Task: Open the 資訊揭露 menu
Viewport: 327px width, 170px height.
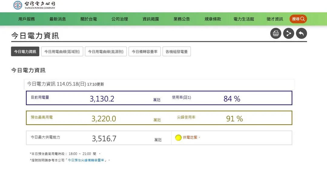Action: click(x=150, y=19)
